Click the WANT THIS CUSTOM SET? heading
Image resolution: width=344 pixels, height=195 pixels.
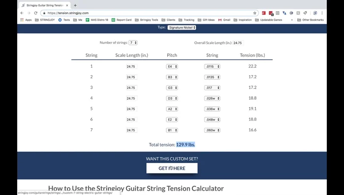pos(172,159)
